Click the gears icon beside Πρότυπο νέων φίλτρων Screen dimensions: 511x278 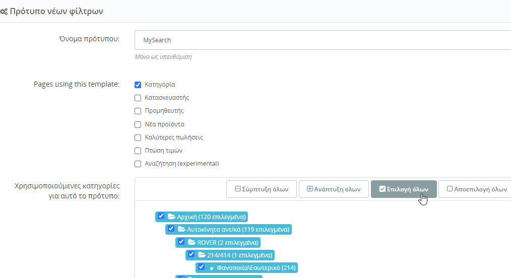[x=4, y=12]
